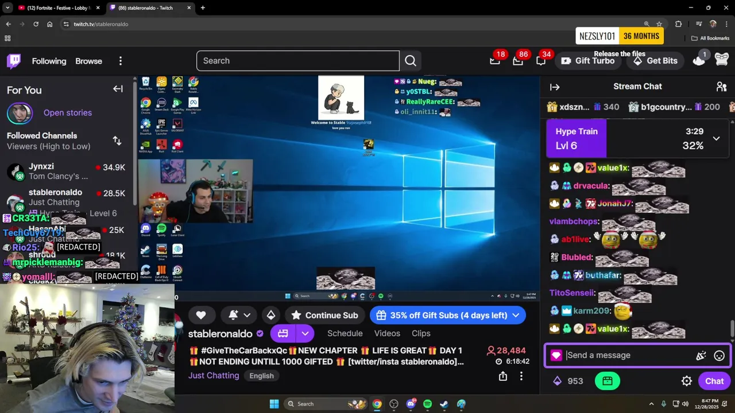The height and width of the screenshot is (413, 735).
Task: Click the Continue Sub button
Action: click(x=324, y=315)
